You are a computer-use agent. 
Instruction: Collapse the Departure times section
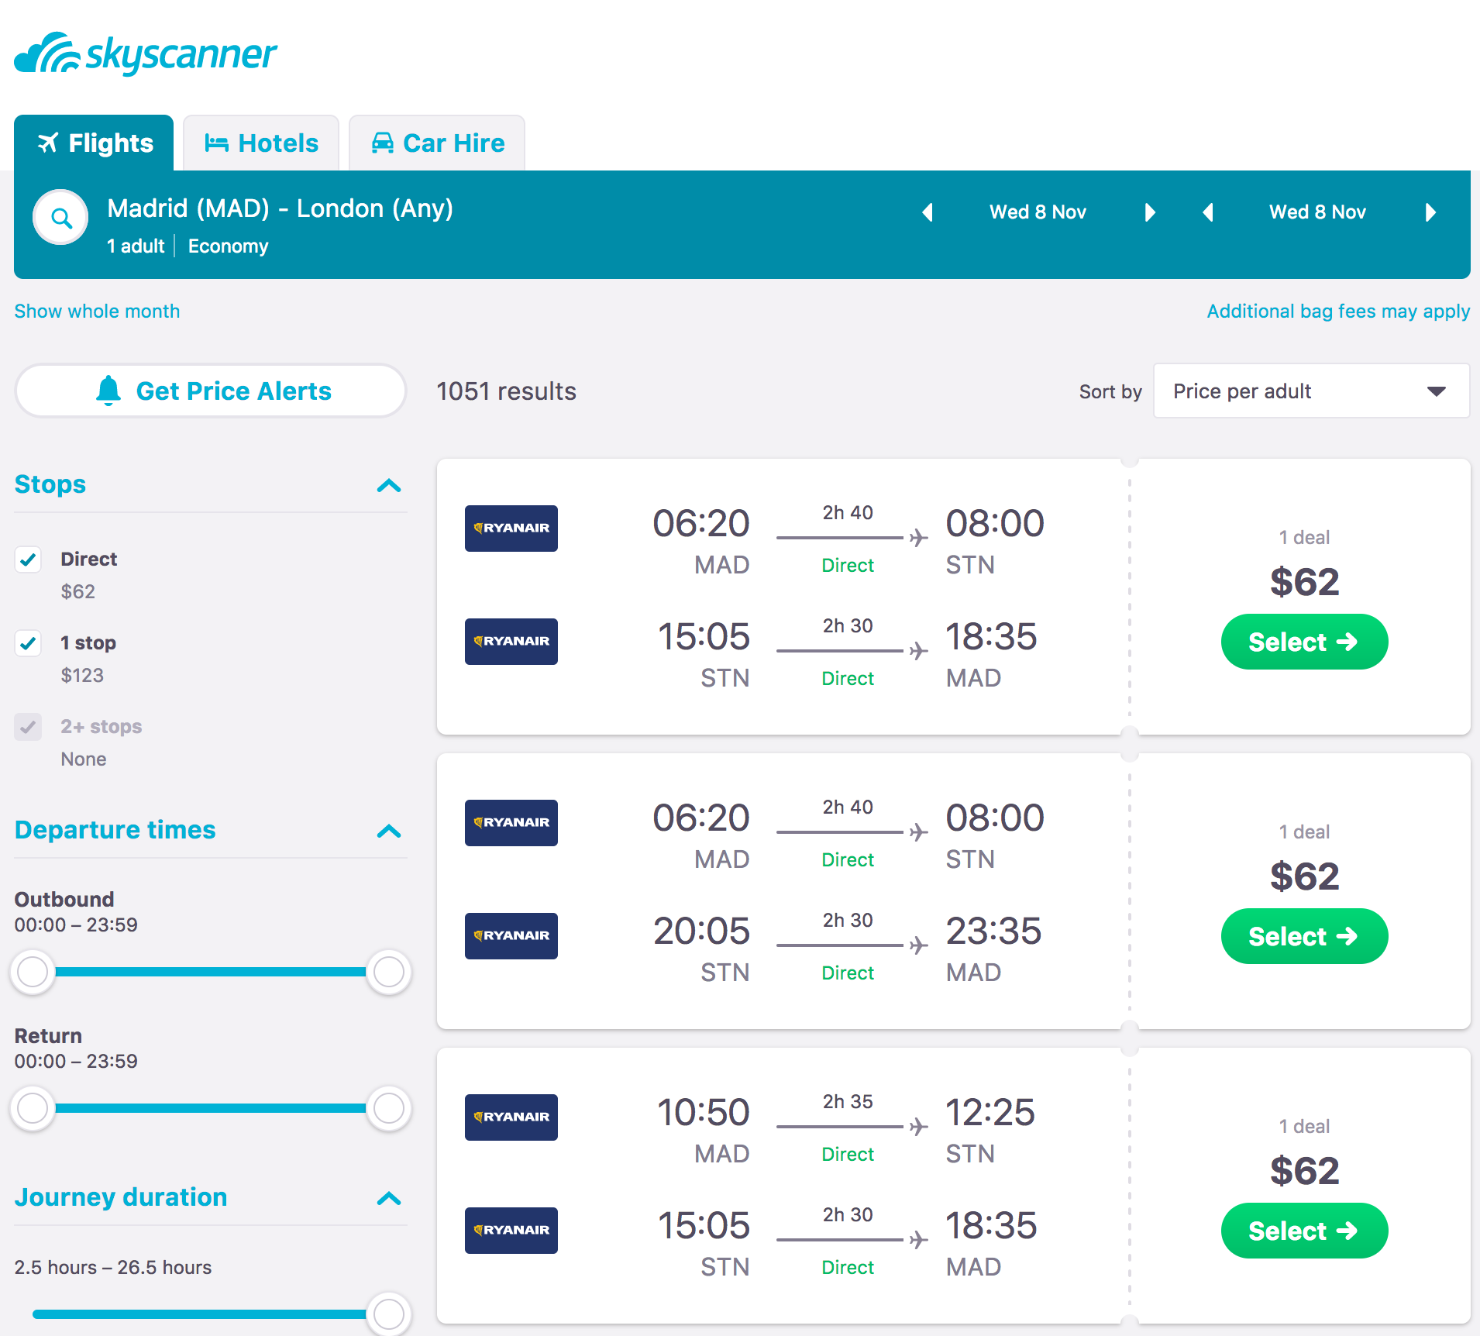coord(389,832)
